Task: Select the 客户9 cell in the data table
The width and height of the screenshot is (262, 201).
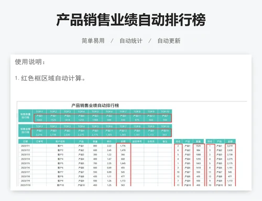Action: (60, 181)
